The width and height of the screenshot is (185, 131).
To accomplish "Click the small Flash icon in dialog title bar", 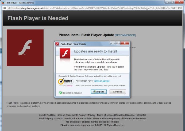I will 57,44.
